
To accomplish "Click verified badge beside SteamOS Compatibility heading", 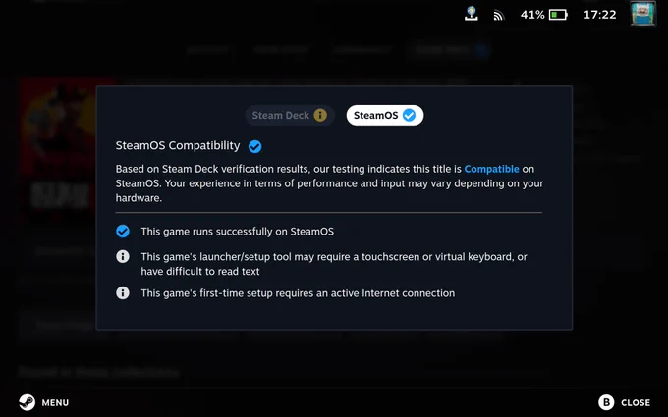I will [x=254, y=146].
